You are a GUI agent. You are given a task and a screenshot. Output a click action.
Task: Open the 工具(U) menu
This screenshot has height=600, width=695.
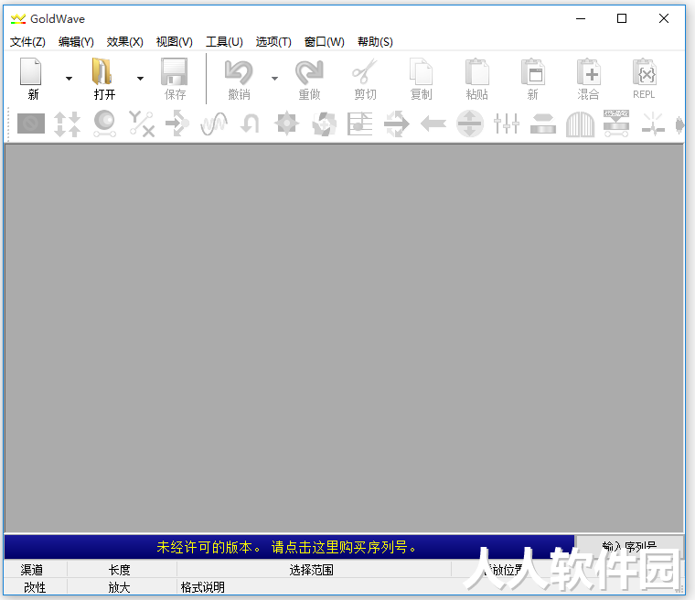(x=224, y=42)
